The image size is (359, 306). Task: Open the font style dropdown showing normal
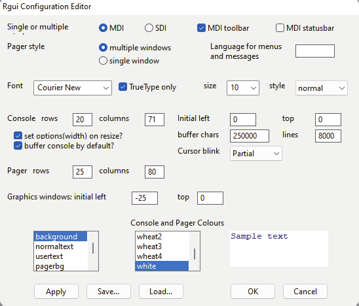322,88
